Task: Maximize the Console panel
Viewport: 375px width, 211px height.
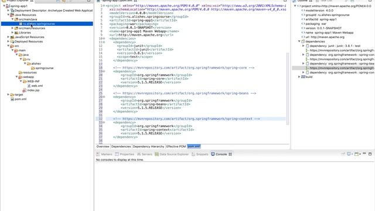Action: [x=370, y=154]
